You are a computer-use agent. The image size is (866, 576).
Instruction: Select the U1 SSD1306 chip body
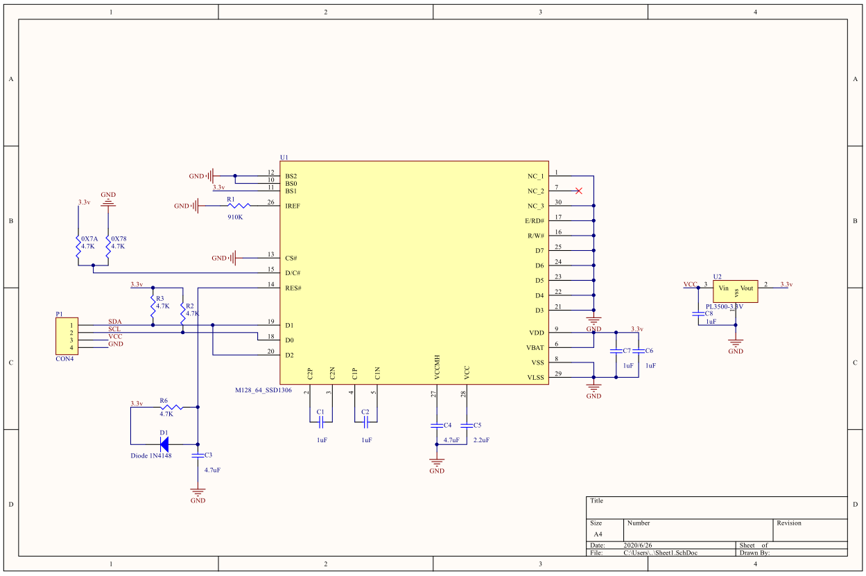click(414, 272)
